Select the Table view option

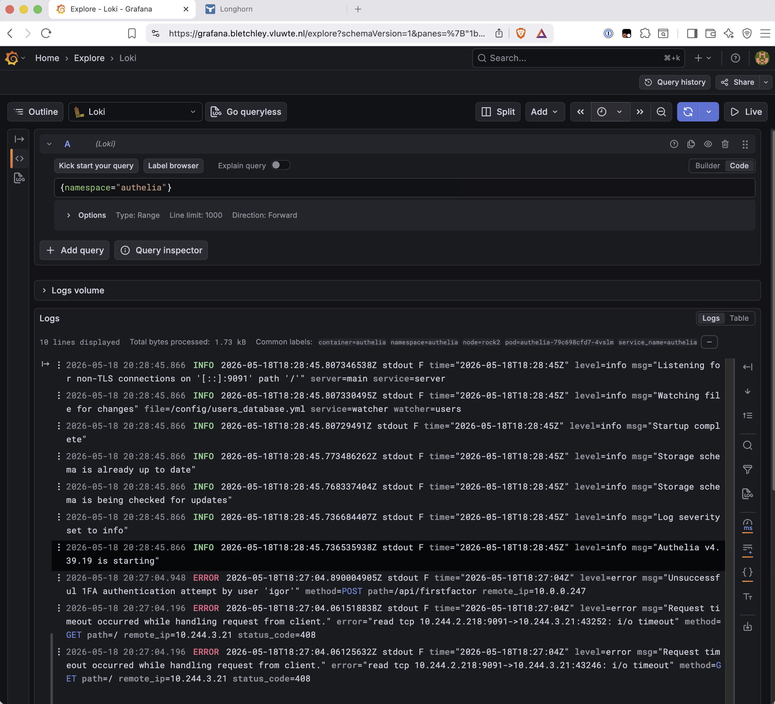click(x=739, y=318)
